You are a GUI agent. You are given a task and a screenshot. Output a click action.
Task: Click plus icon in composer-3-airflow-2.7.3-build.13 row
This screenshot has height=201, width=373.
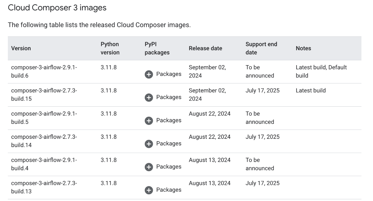pos(149,190)
